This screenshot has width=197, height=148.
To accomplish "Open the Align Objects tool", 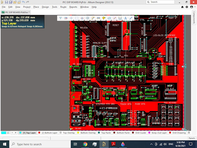I will pos(82,18).
